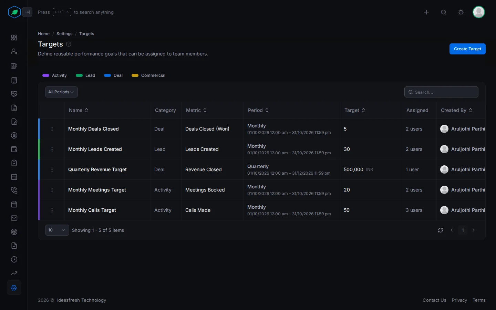This screenshot has width=496, height=310.
Task: Refresh the targets table with reload icon
Action: tap(441, 230)
